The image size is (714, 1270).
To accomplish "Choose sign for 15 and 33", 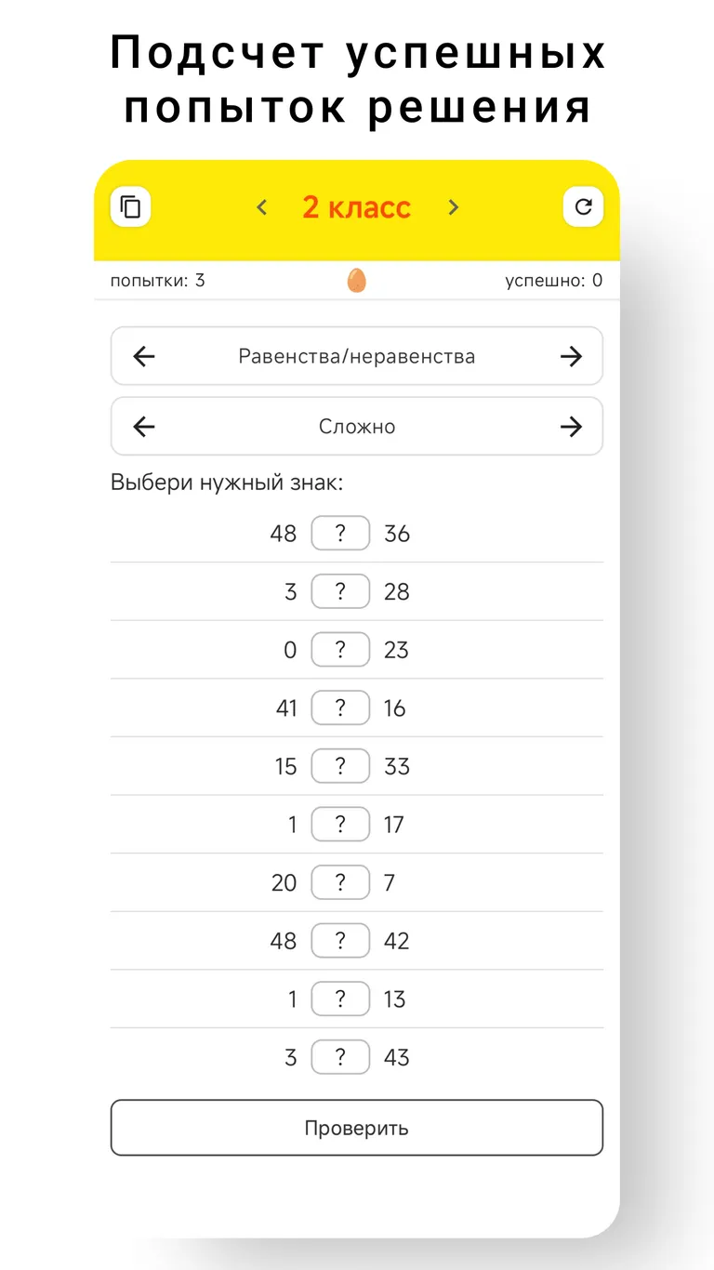I will [x=340, y=766].
